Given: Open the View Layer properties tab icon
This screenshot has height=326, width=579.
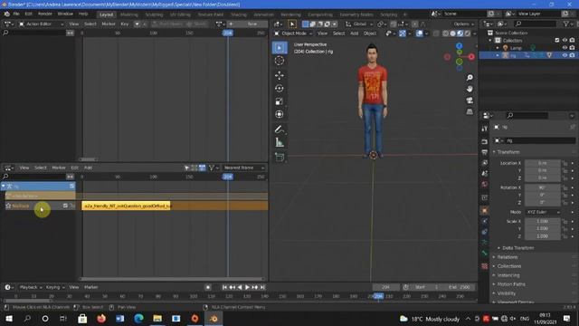Looking at the screenshot, I should pyautogui.click(x=485, y=163).
